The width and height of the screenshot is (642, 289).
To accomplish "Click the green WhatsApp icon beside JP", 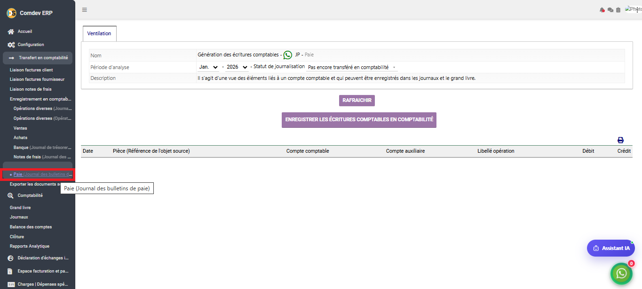I will tap(288, 55).
